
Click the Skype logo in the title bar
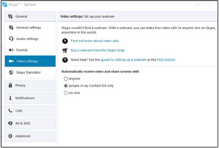[x=5, y=4]
